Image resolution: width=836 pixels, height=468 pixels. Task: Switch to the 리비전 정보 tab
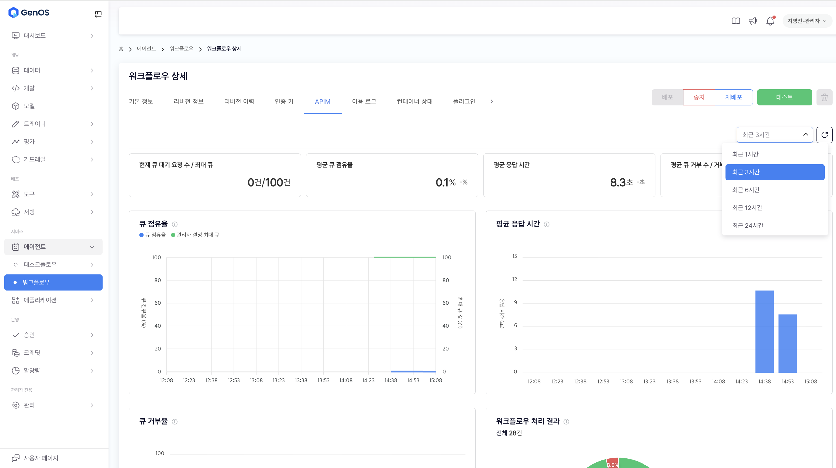[x=189, y=101]
